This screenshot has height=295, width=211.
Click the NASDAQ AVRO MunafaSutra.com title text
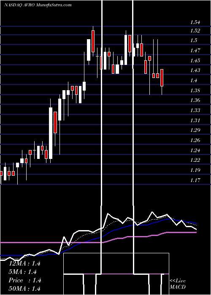pyautogui.click(x=38, y=5)
